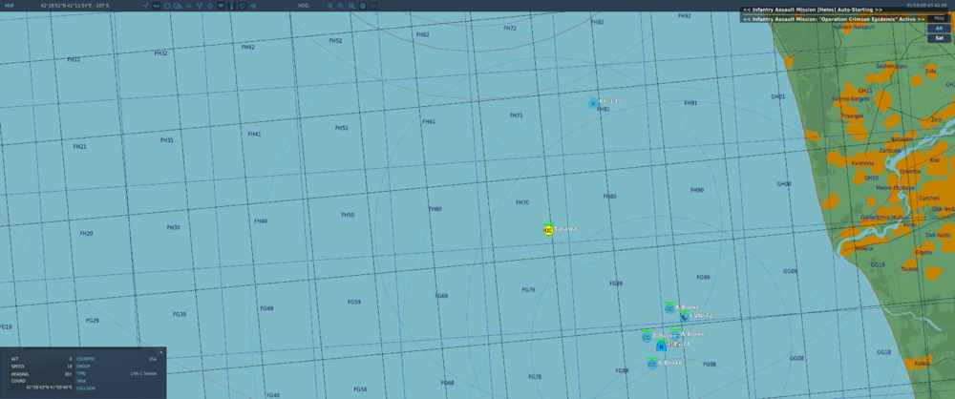Click the GG09 grid label
The width and height of the screenshot is (955, 399).
[x=790, y=271]
